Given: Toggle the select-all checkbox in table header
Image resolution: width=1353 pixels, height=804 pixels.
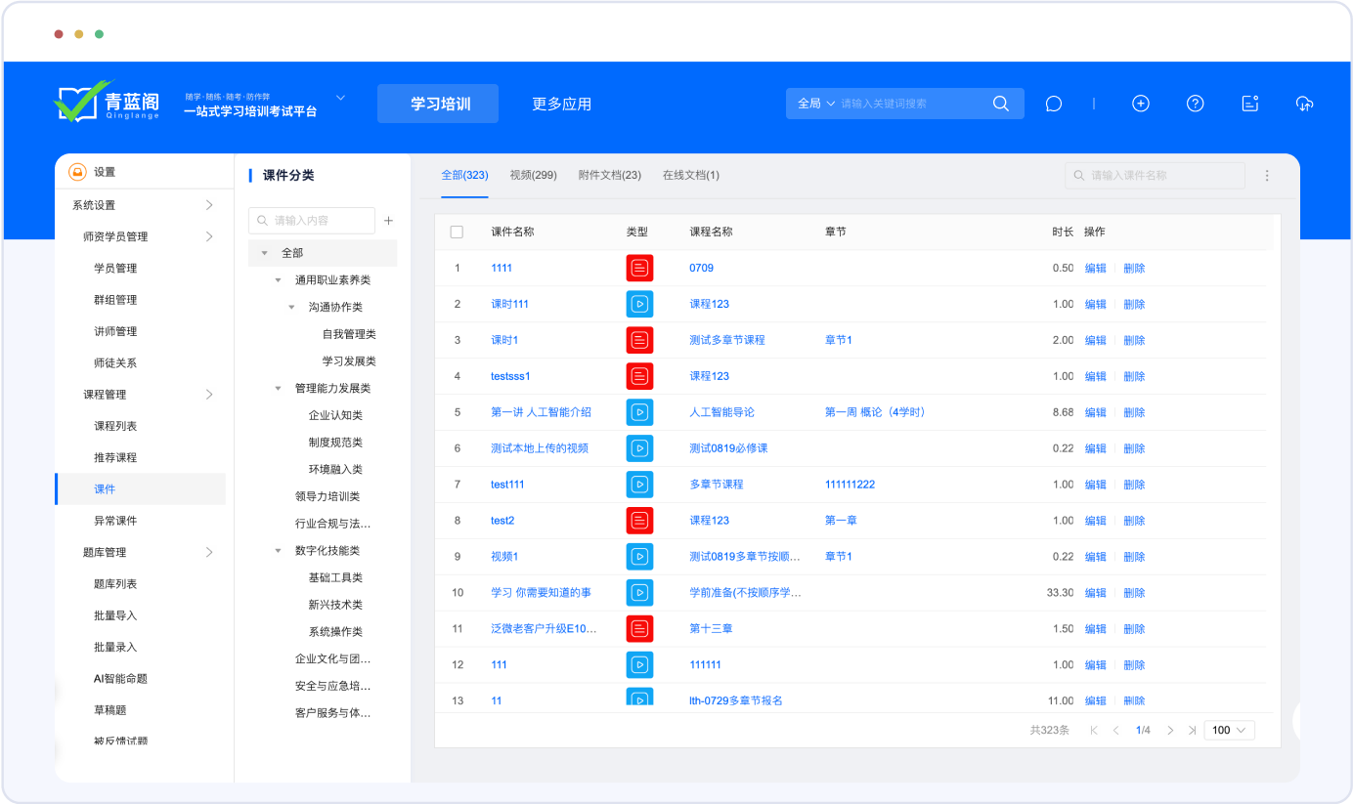Looking at the screenshot, I should [x=457, y=233].
